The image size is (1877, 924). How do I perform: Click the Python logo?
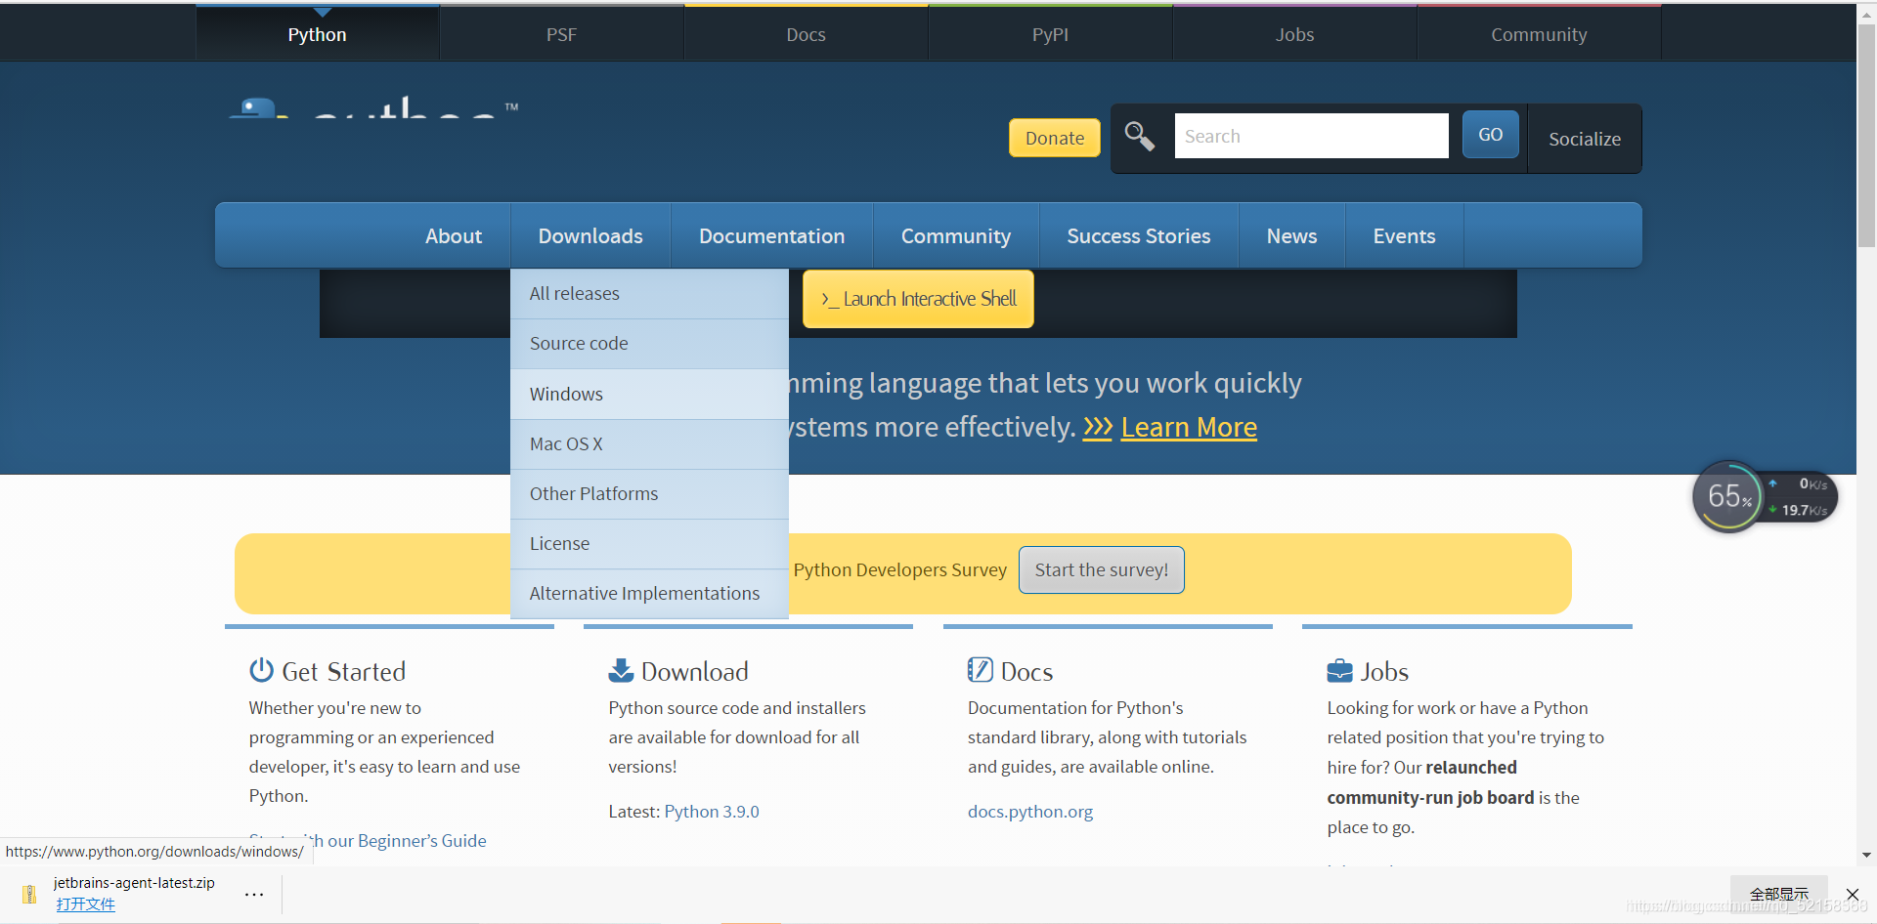point(374,105)
